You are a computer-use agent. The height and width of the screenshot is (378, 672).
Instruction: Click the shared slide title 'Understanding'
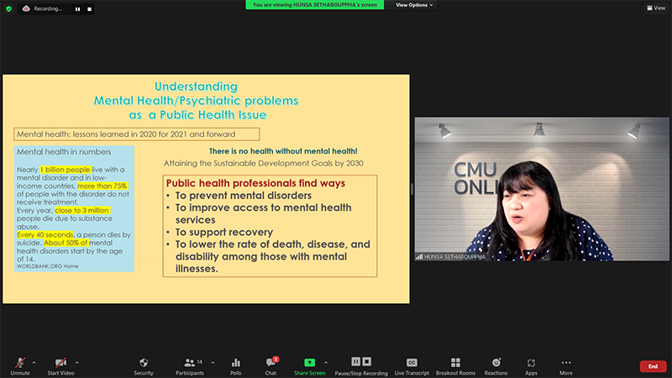tap(196, 87)
